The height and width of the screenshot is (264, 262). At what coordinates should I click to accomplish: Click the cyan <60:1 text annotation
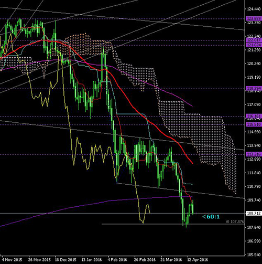pyautogui.click(x=211, y=217)
